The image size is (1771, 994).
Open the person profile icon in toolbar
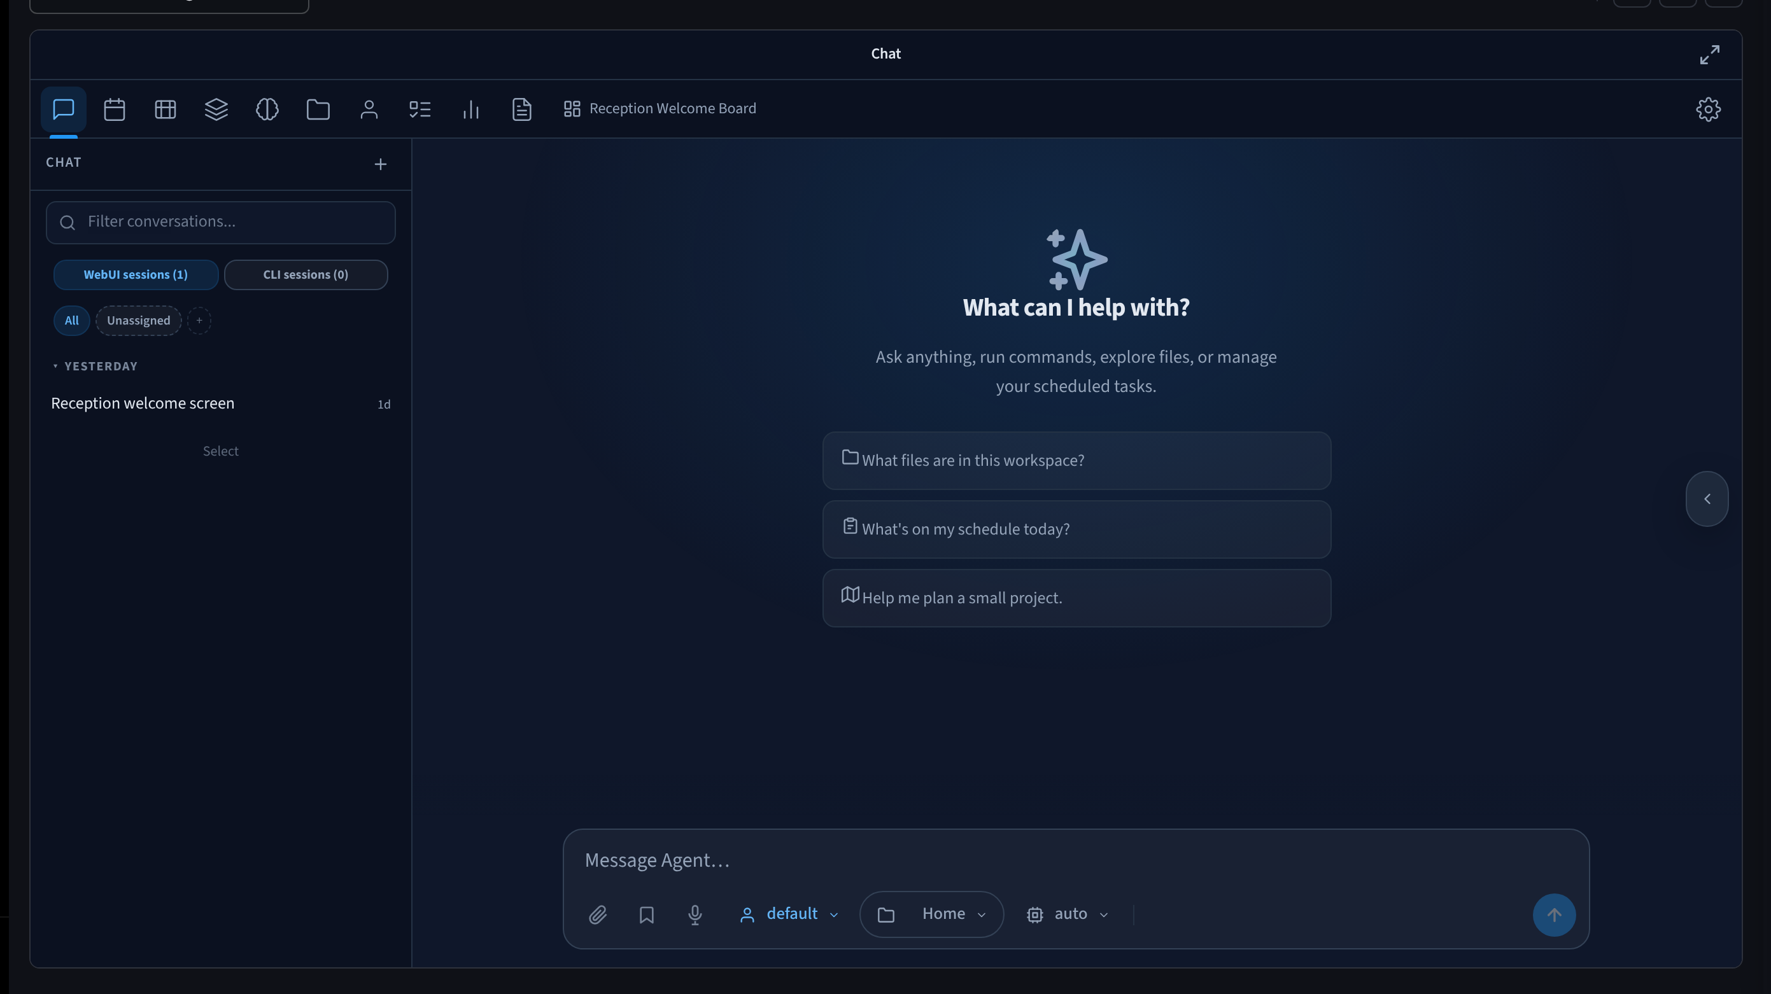(x=369, y=109)
